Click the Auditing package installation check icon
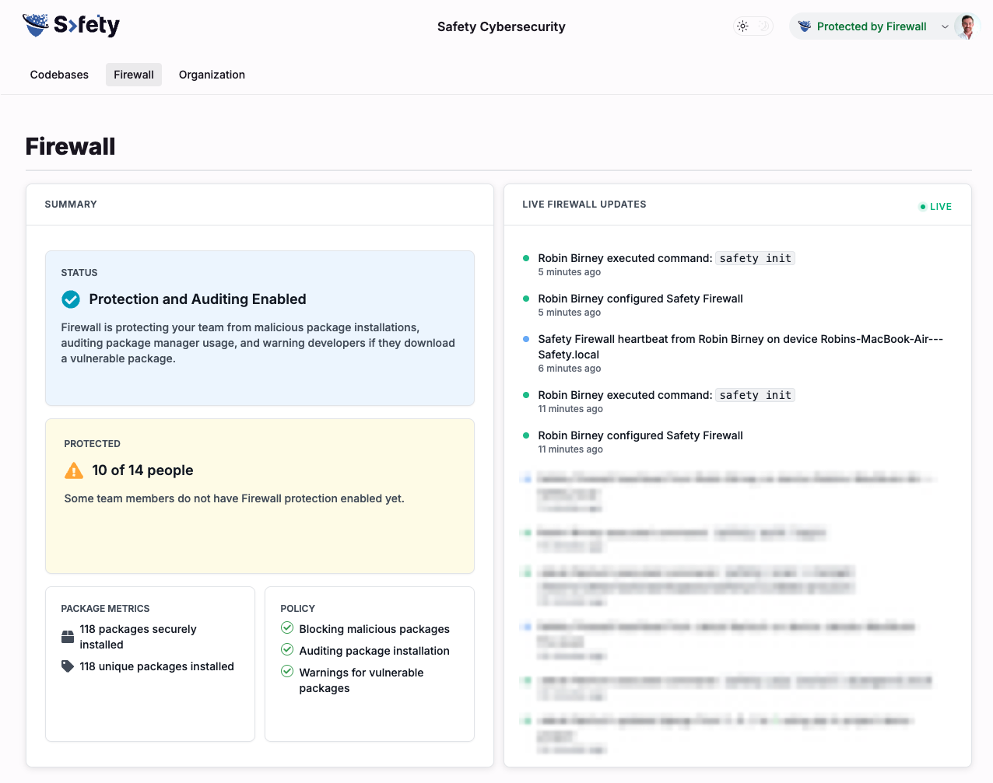Viewport: 993px width, 783px height. click(x=287, y=650)
